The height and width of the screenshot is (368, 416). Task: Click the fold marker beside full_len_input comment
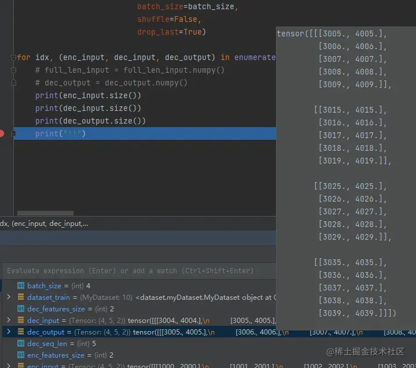pyautogui.click(x=13, y=70)
